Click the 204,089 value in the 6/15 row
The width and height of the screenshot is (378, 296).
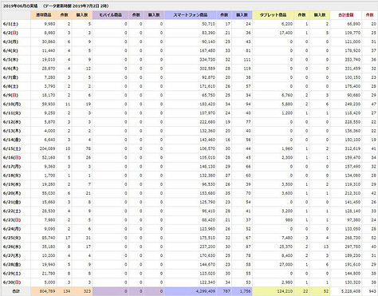pos(47,148)
